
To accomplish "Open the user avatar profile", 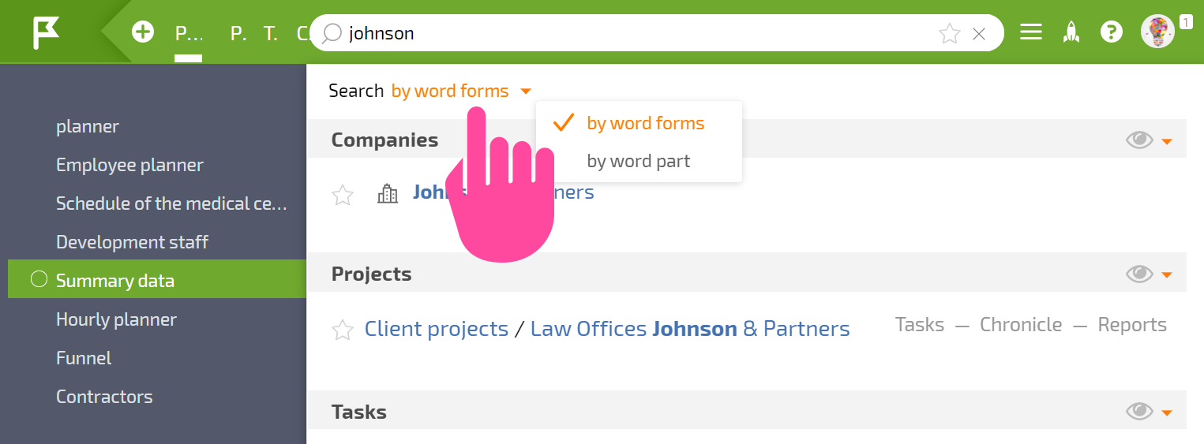I will tap(1157, 32).
